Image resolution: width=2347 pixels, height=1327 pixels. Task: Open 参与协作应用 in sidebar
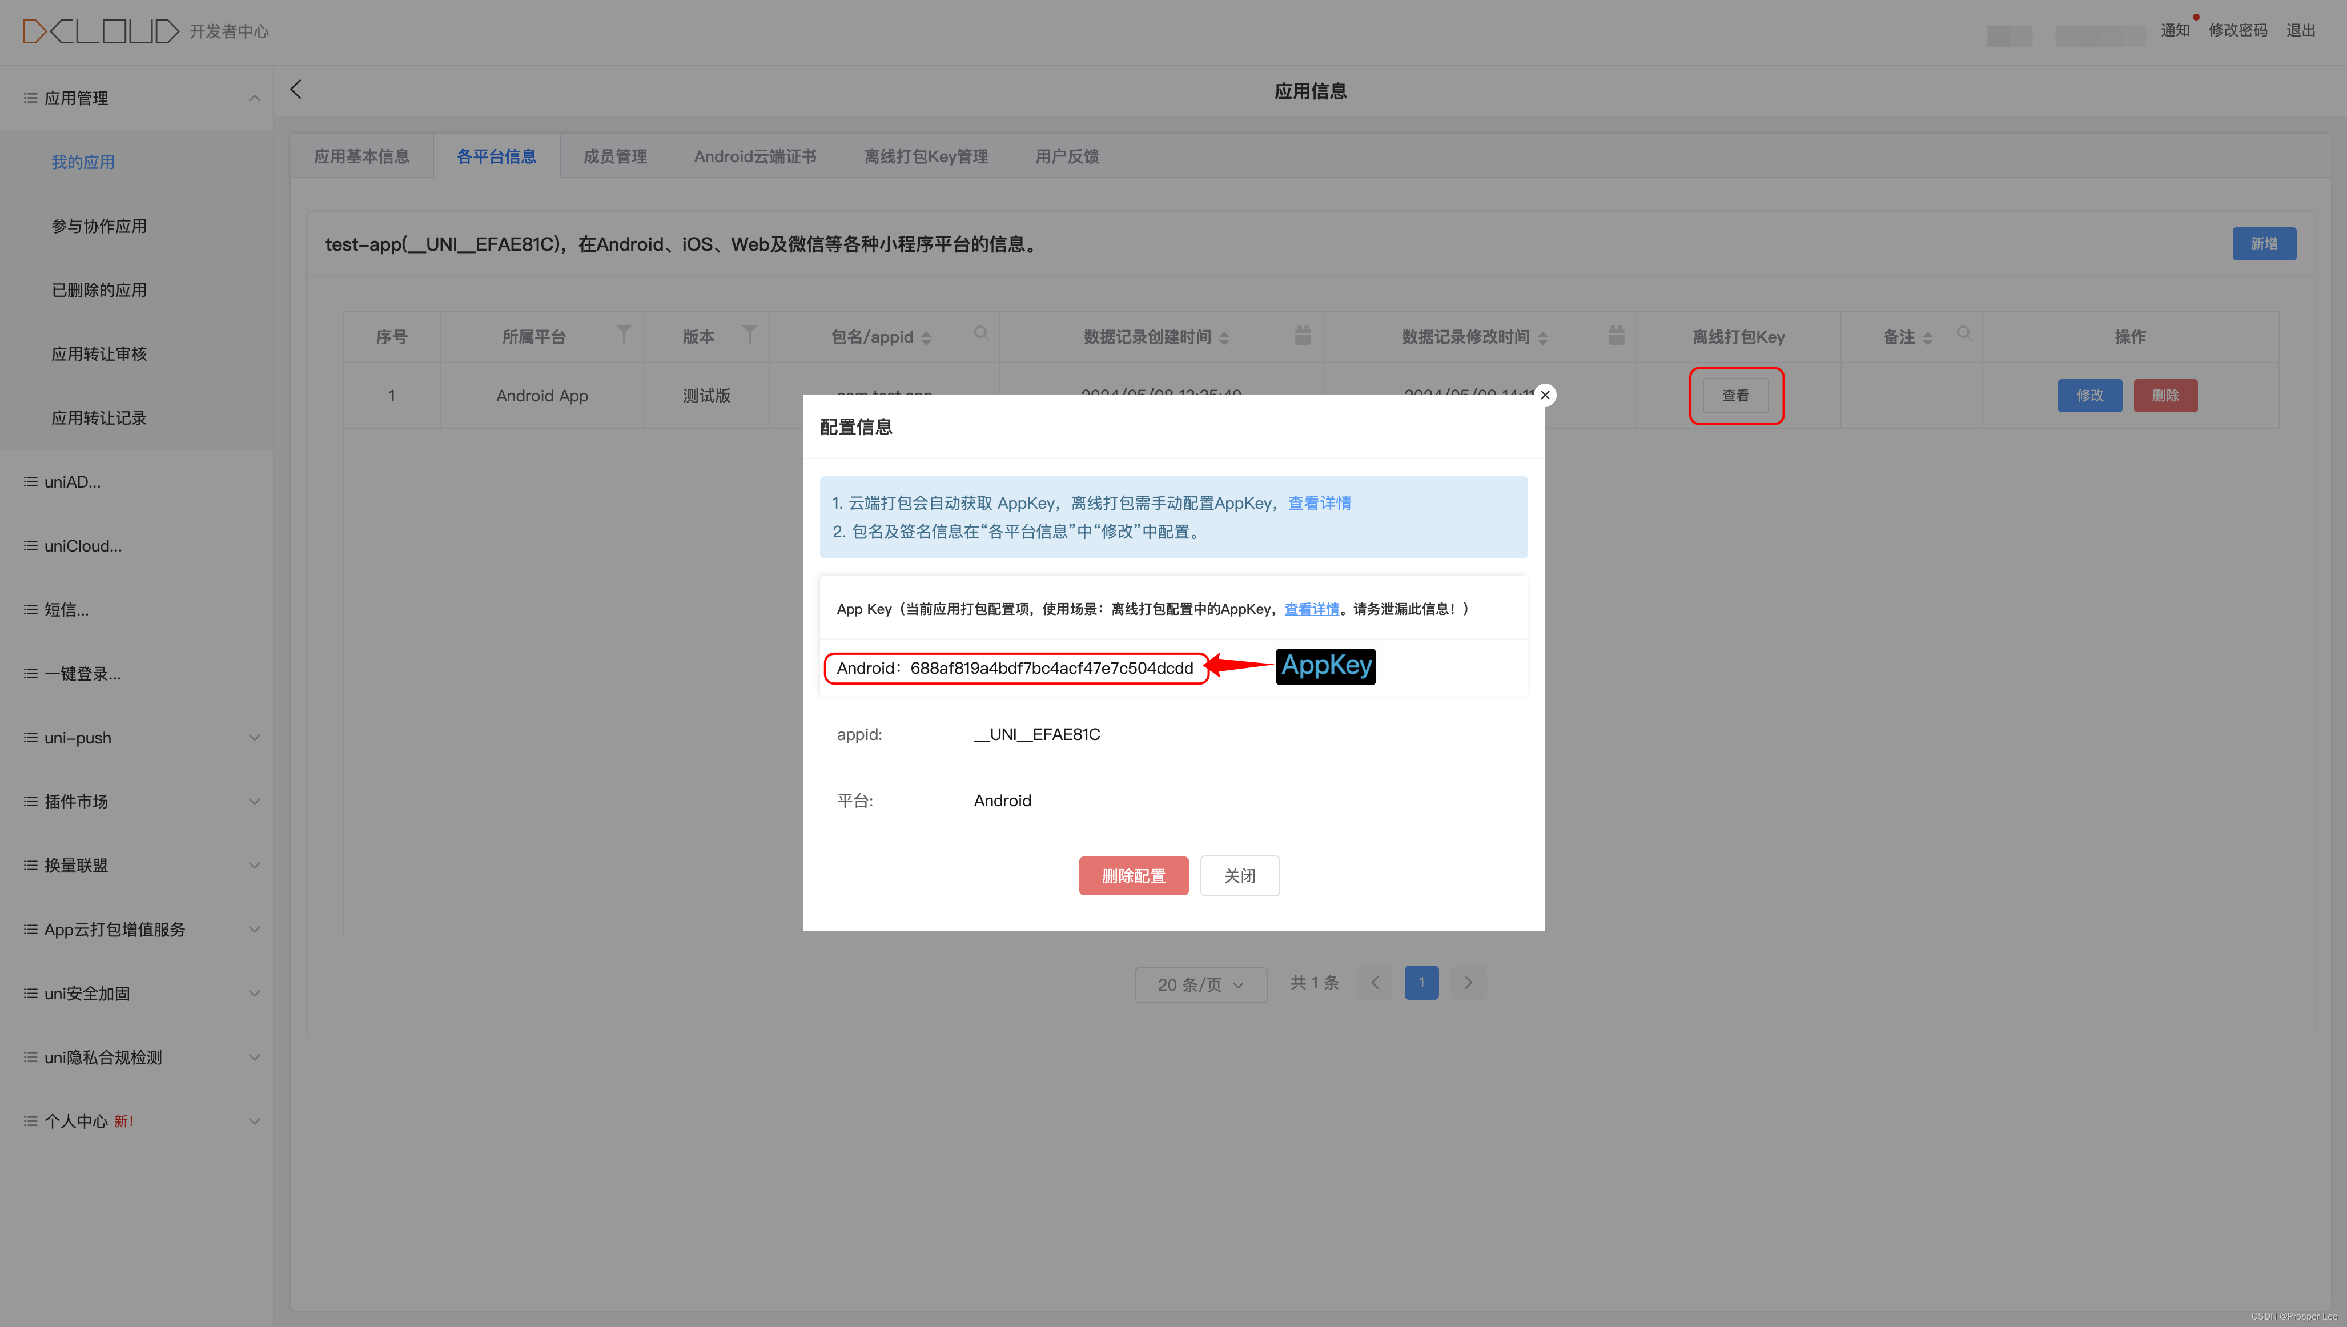98,226
